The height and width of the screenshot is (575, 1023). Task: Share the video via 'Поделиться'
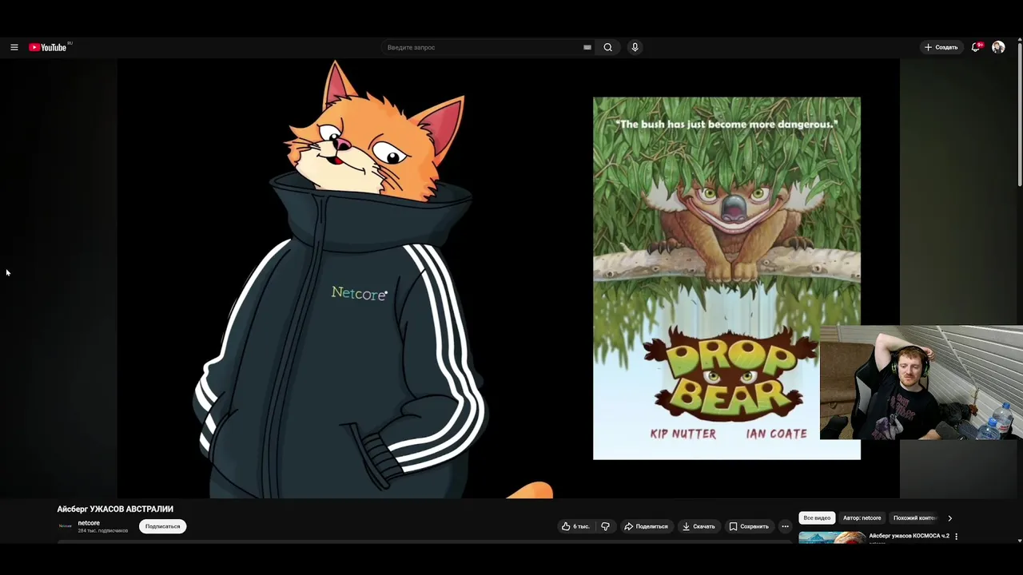[646, 526]
